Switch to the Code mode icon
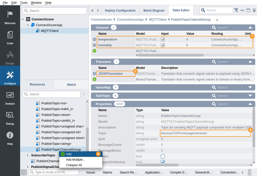The height and width of the screenshot is (176, 257). click(x=10, y=35)
